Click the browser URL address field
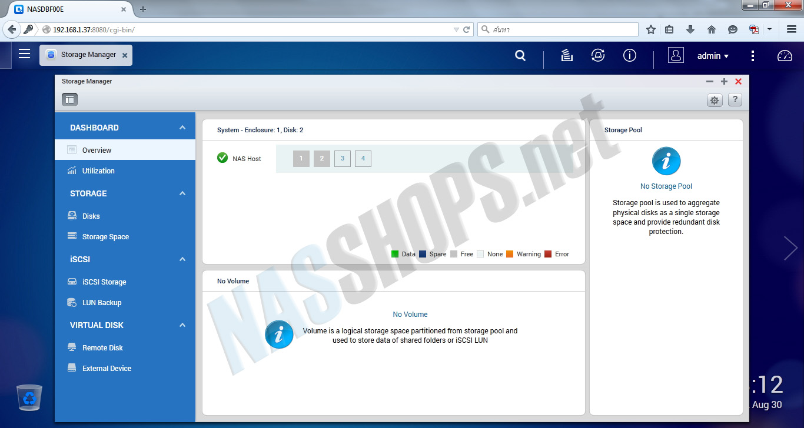This screenshot has height=428, width=804. click(x=246, y=29)
